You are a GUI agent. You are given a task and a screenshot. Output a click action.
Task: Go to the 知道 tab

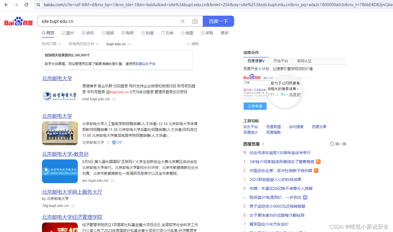147,33
